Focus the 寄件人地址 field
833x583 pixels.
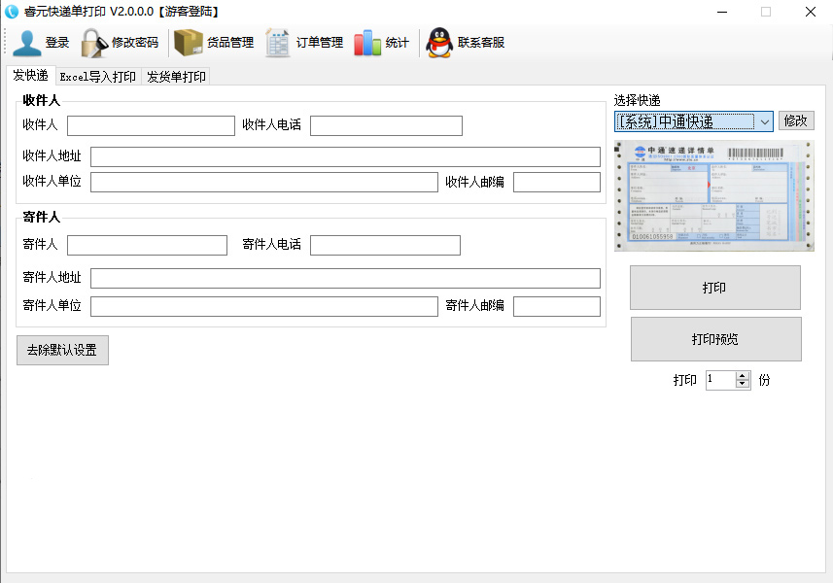[x=345, y=278]
